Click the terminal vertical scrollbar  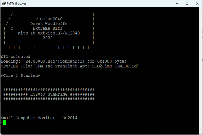201,71
